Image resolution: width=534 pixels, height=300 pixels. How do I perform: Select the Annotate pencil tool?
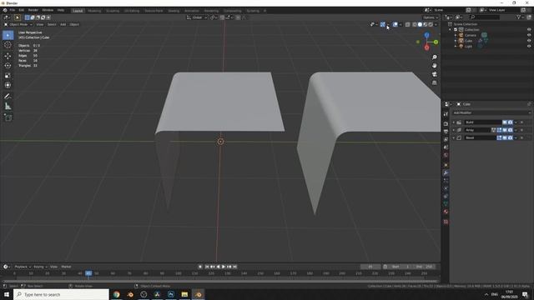(x=8, y=97)
